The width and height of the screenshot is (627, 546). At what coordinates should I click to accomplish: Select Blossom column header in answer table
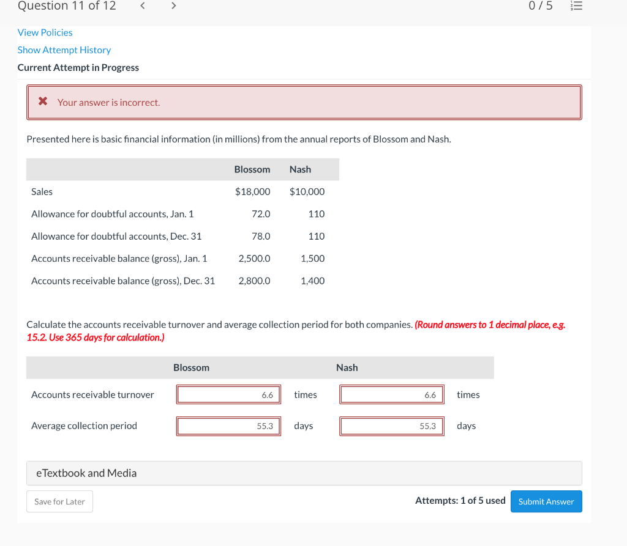[x=191, y=367]
